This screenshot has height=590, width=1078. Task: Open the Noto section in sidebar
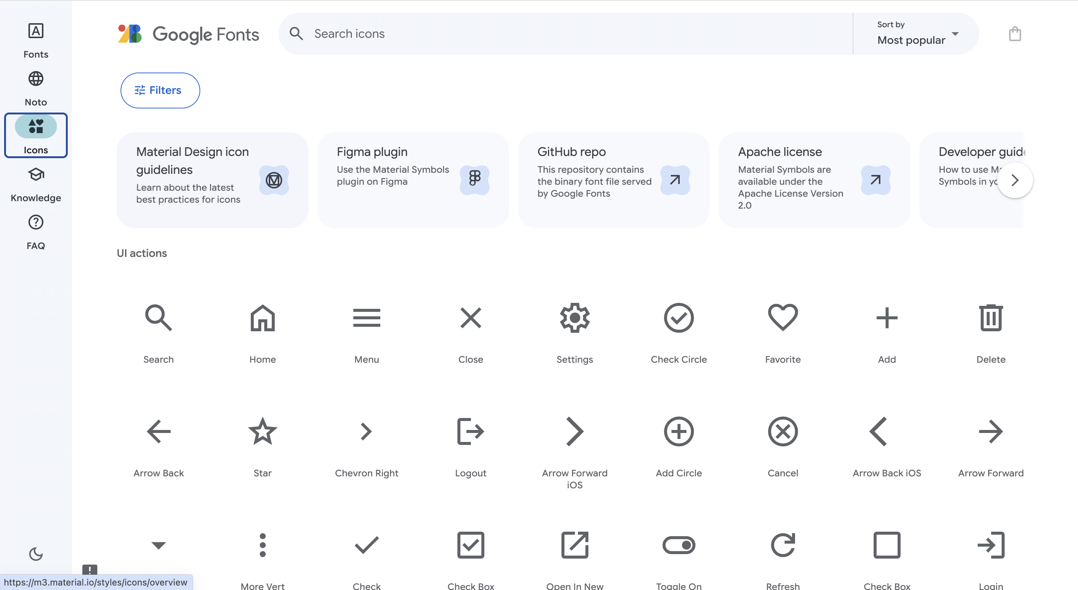pos(36,89)
